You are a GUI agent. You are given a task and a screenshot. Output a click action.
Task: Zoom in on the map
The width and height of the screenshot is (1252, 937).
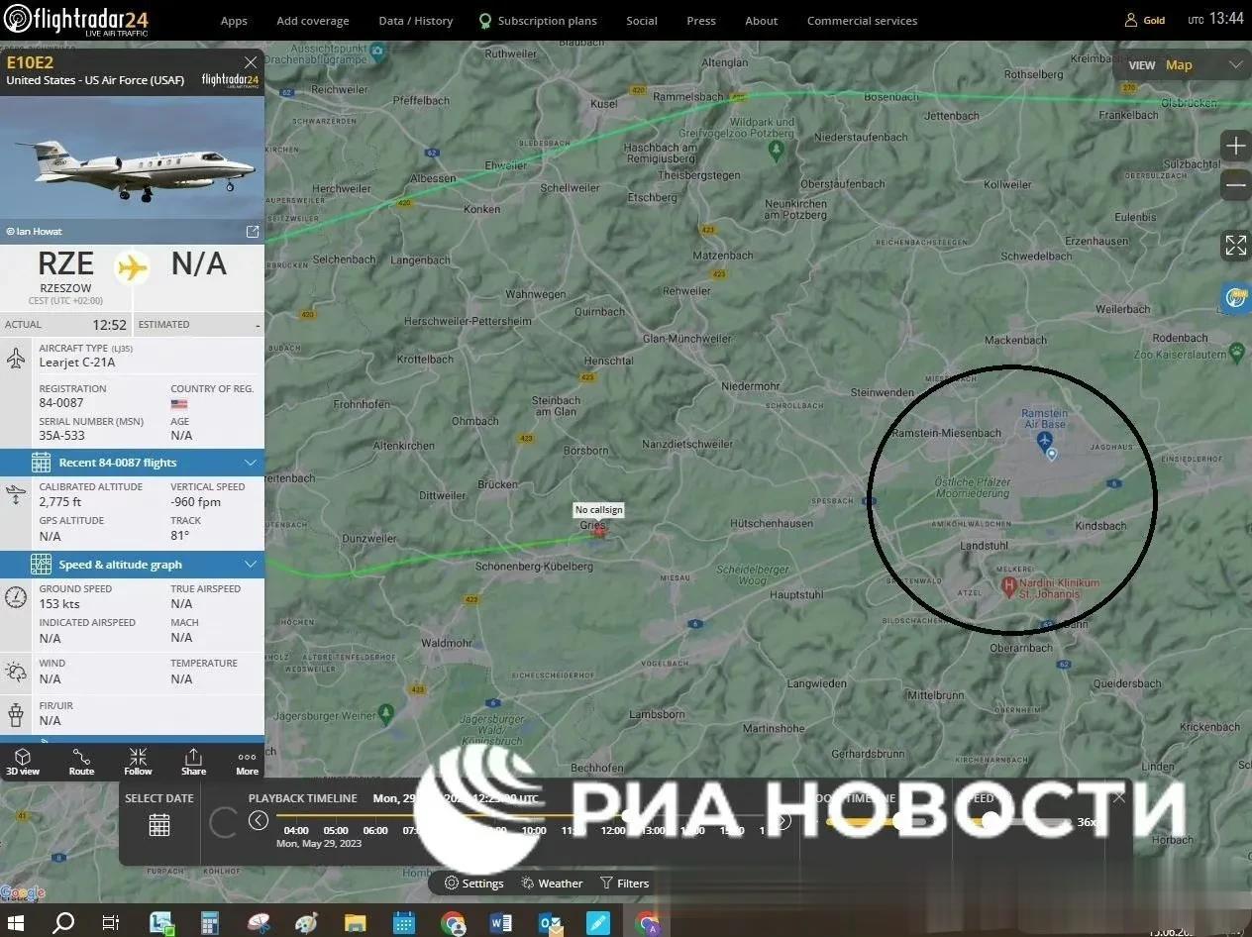pyautogui.click(x=1235, y=147)
